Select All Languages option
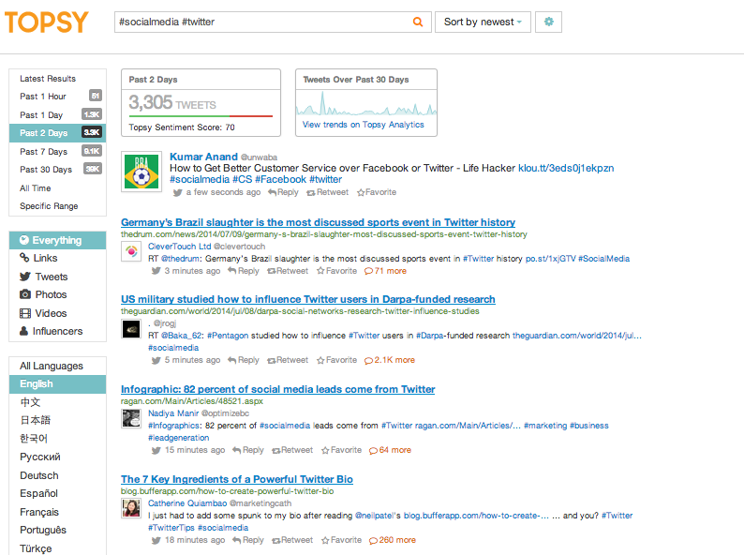 57,366
